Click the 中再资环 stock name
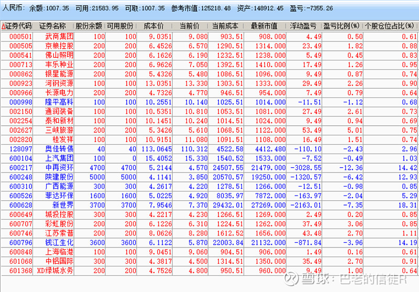 (x=59, y=167)
